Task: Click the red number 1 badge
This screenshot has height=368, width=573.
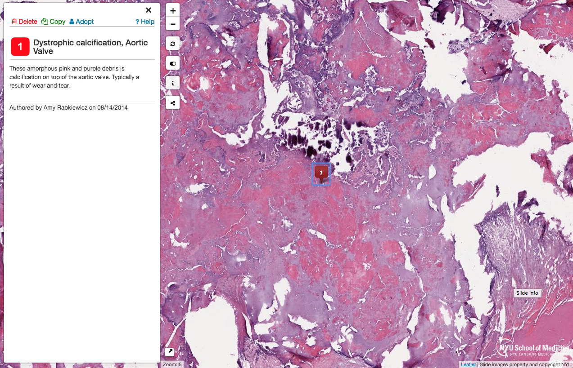Action: 20,47
